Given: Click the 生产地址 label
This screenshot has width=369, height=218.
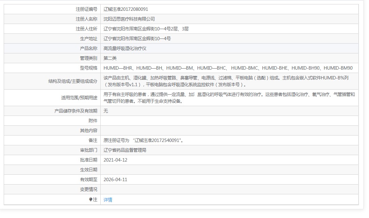Looking at the screenshot, I should tap(89, 39).
